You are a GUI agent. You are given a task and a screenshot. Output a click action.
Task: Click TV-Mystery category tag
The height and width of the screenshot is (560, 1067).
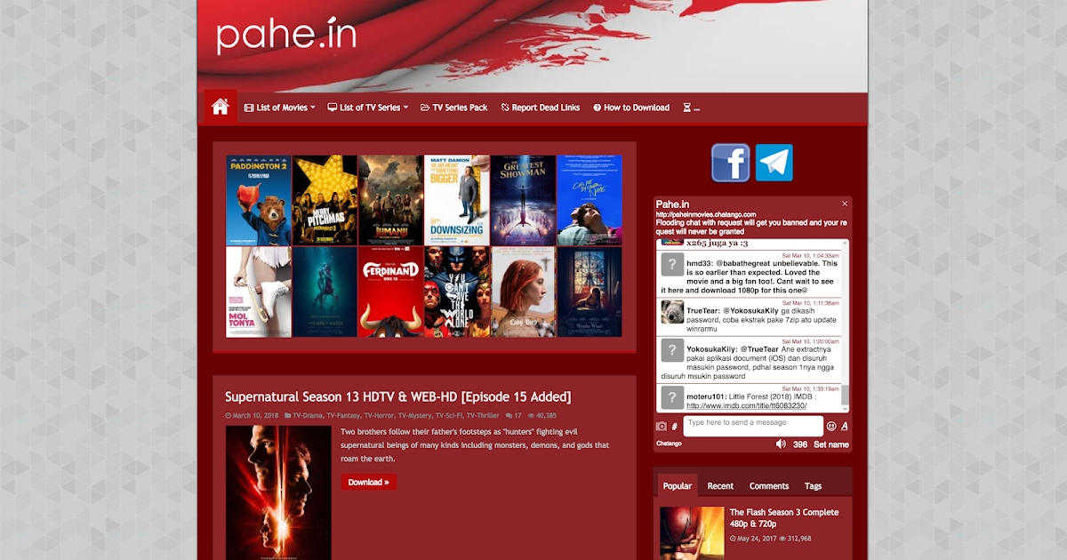(x=414, y=415)
